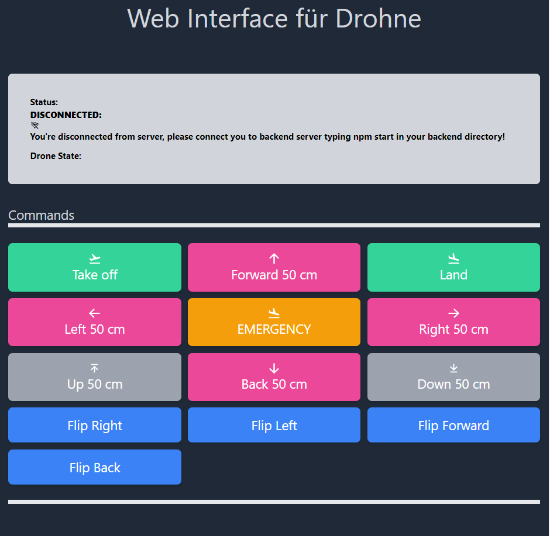Image resolution: width=550 pixels, height=536 pixels.
Task: Click the down arrow icon on Back 50 cm
Action: tap(274, 367)
